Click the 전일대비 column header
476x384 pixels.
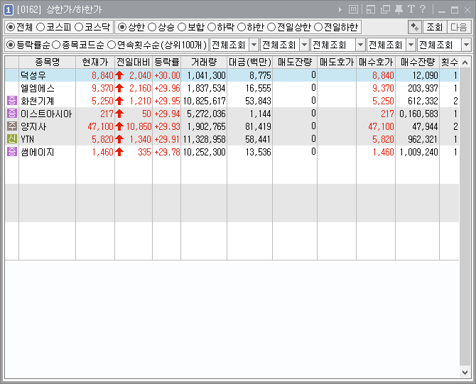tap(134, 62)
